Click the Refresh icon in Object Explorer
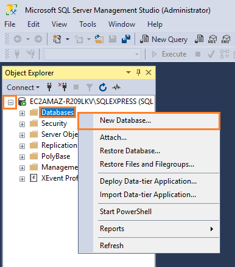Screen dimensions: 235x267 pos(103,87)
